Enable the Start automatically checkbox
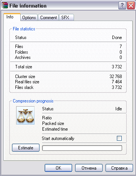Screen dimensions: 136x176 point(119,138)
